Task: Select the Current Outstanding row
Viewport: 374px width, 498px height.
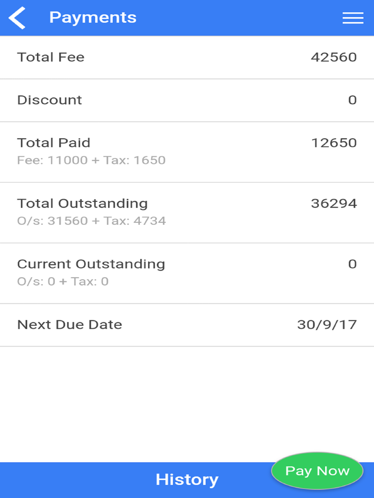Action: pyautogui.click(x=187, y=274)
